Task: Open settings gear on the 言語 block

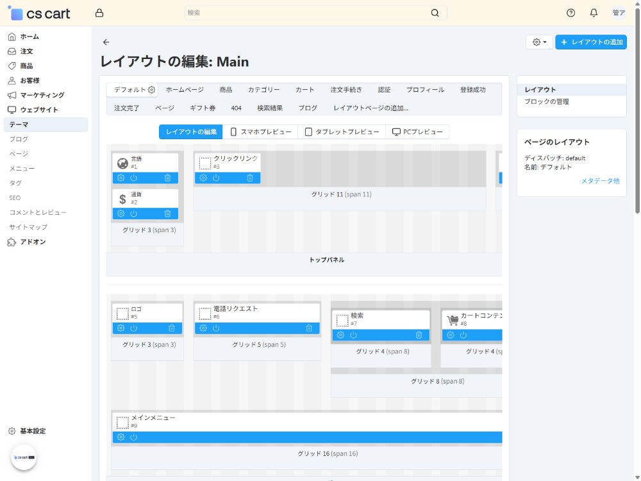Action: tap(121, 178)
